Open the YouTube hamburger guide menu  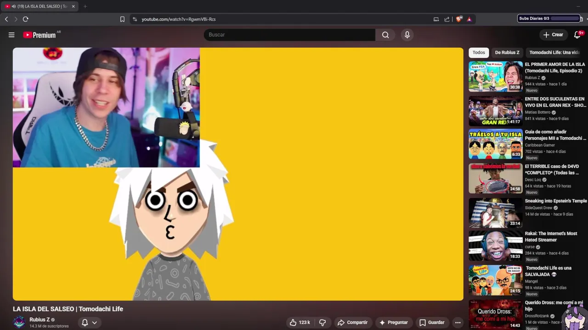11,35
